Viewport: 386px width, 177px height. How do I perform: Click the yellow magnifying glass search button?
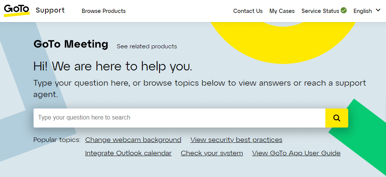click(x=336, y=118)
